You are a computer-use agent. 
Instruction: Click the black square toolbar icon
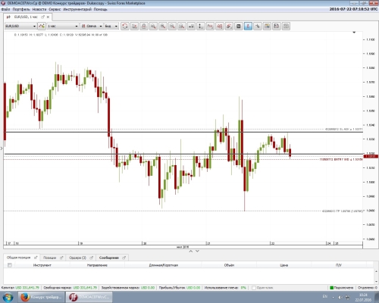[239, 26]
